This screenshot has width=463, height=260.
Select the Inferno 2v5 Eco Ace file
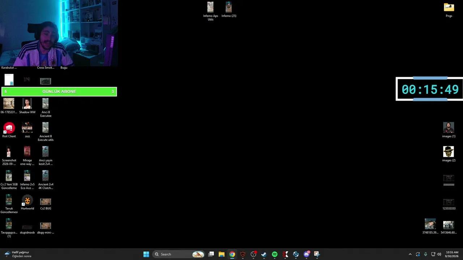(x=27, y=180)
